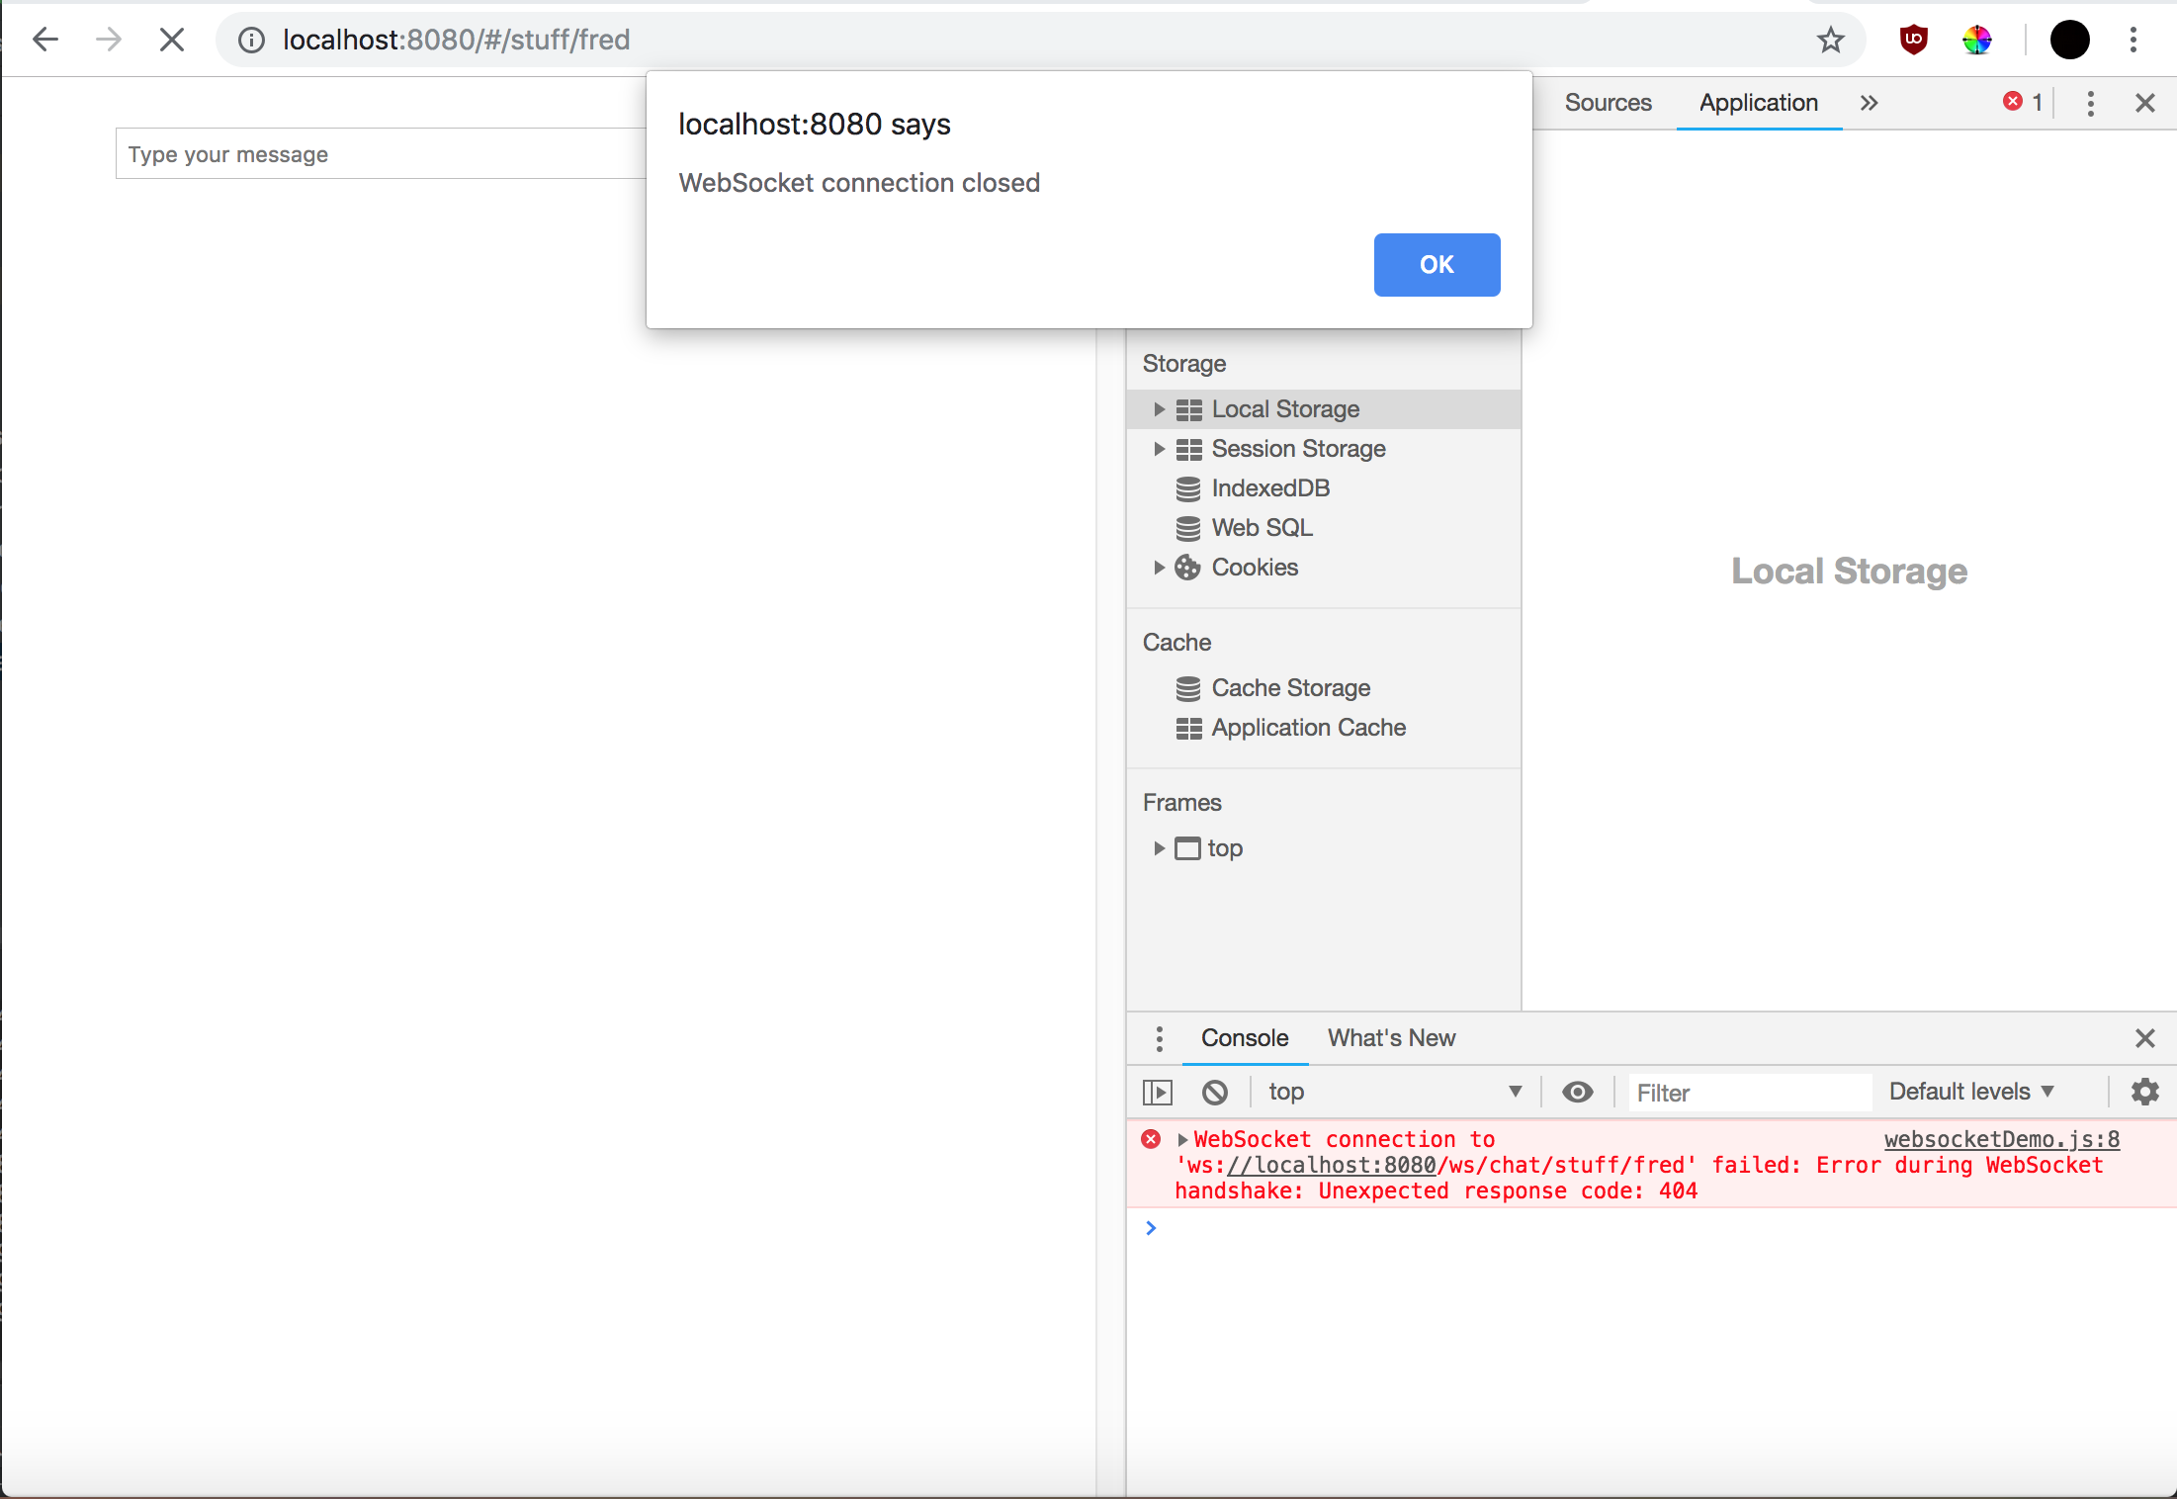Viewport: 2177px width, 1499px height.
Task: Open the What's New tab
Action: tap(1391, 1037)
